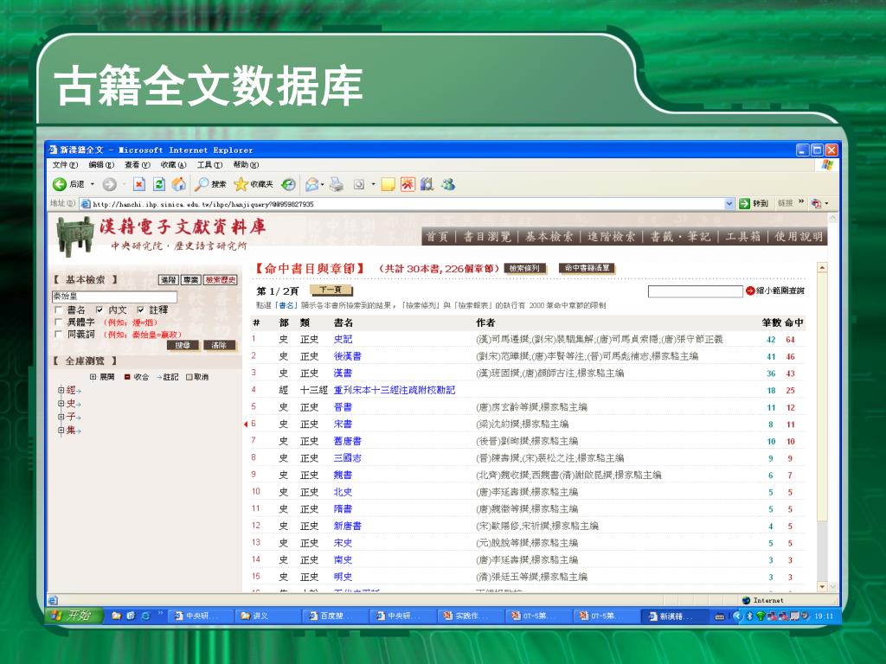Click the Windows Start button
Screen dimensions: 886x664
pyautogui.click(x=74, y=616)
